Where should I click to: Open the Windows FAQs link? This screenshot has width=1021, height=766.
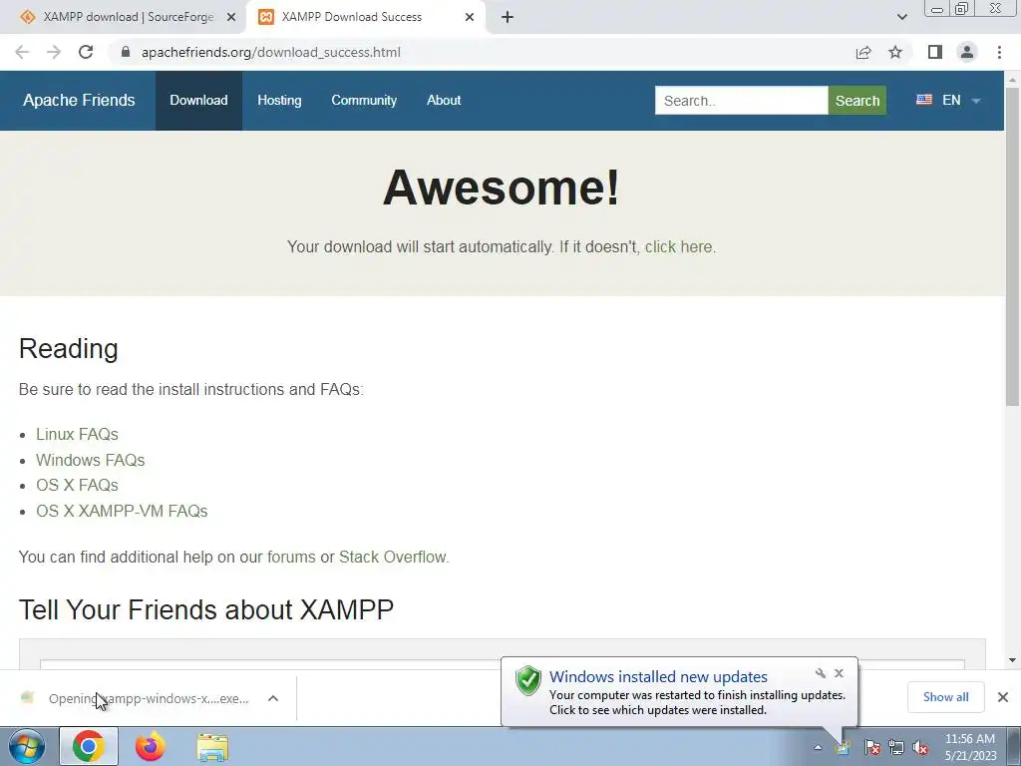[90, 460]
